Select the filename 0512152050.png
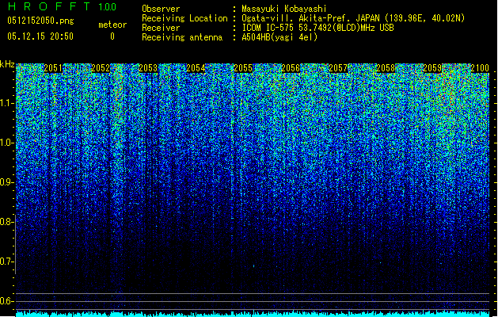Image resolution: width=498 pixels, height=317 pixels. coord(40,21)
